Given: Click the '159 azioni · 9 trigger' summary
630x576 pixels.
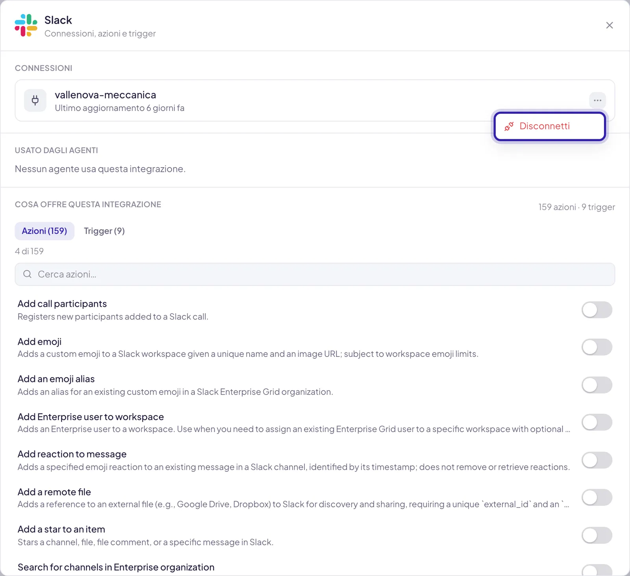Looking at the screenshot, I should [576, 207].
